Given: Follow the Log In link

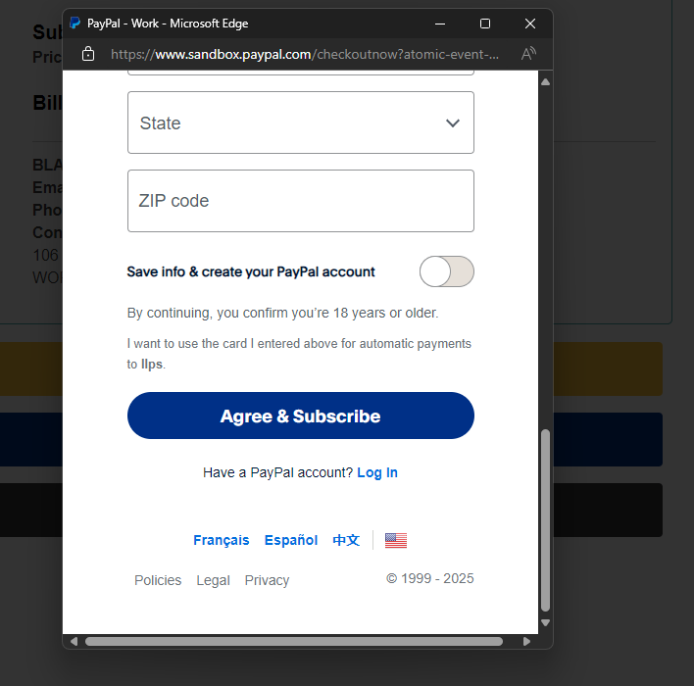Looking at the screenshot, I should click(376, 472).
